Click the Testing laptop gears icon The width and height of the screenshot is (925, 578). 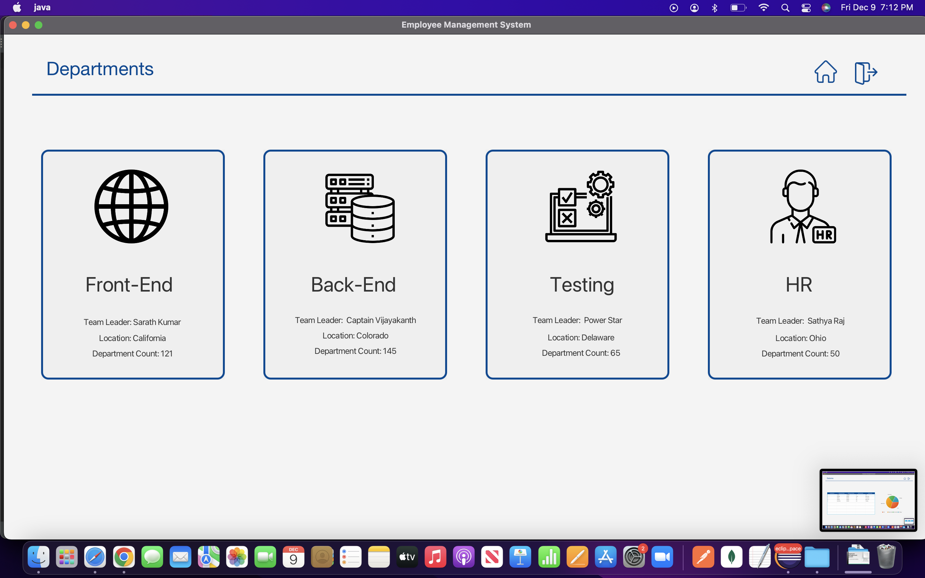pyautogui.click(x=581, y=206)
